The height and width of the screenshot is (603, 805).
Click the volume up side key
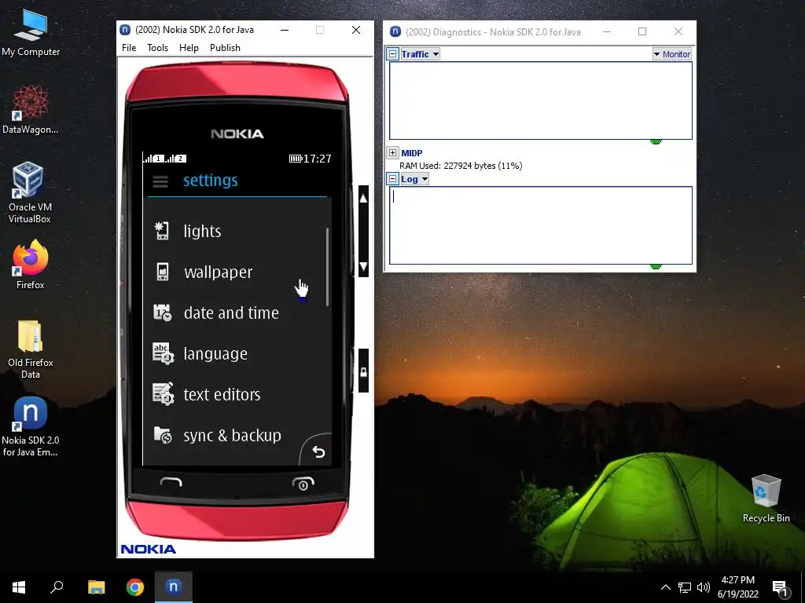pyautogui.click(x=363, y=199)
